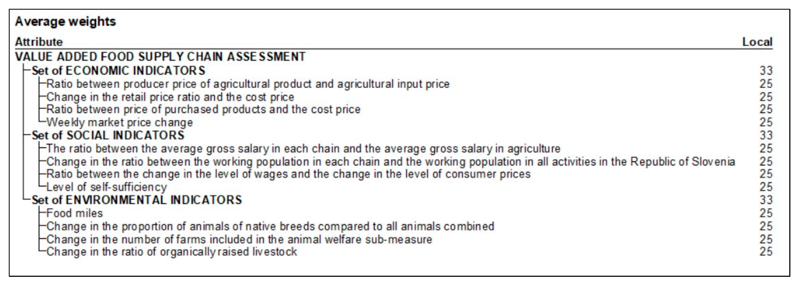Select Ratio between producer price and input price
This screenshot has width=797, height=287.
248,84
